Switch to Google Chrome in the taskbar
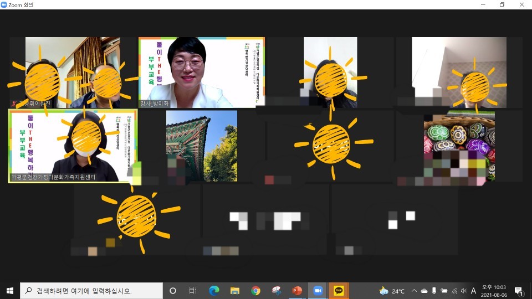Image resolution: width=532 pixels, height=299 pixels. [255, 291]
